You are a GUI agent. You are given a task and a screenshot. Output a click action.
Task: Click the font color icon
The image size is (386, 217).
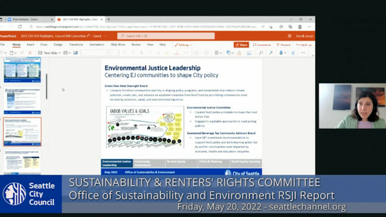177,53
